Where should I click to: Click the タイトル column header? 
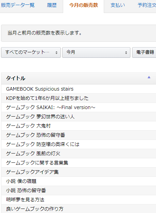[x=79, y=78]
